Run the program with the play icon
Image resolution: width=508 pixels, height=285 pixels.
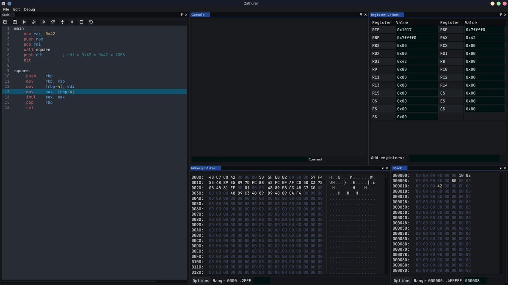[x=24, y=22]
